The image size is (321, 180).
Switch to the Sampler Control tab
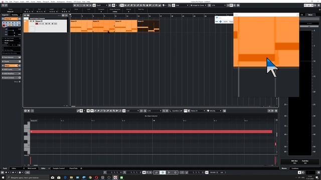(59, 168)
